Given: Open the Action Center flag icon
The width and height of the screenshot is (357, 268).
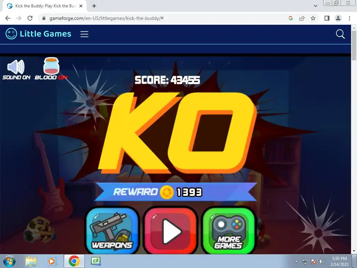Looking at the screenshot, I should pyautogui.click(x=313, y=261).
